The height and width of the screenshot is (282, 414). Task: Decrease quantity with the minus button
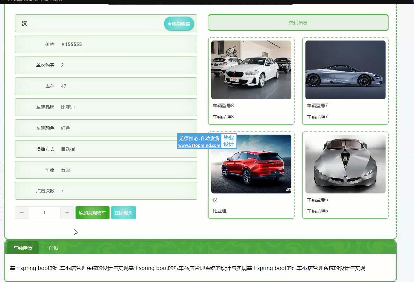point(22,213)
